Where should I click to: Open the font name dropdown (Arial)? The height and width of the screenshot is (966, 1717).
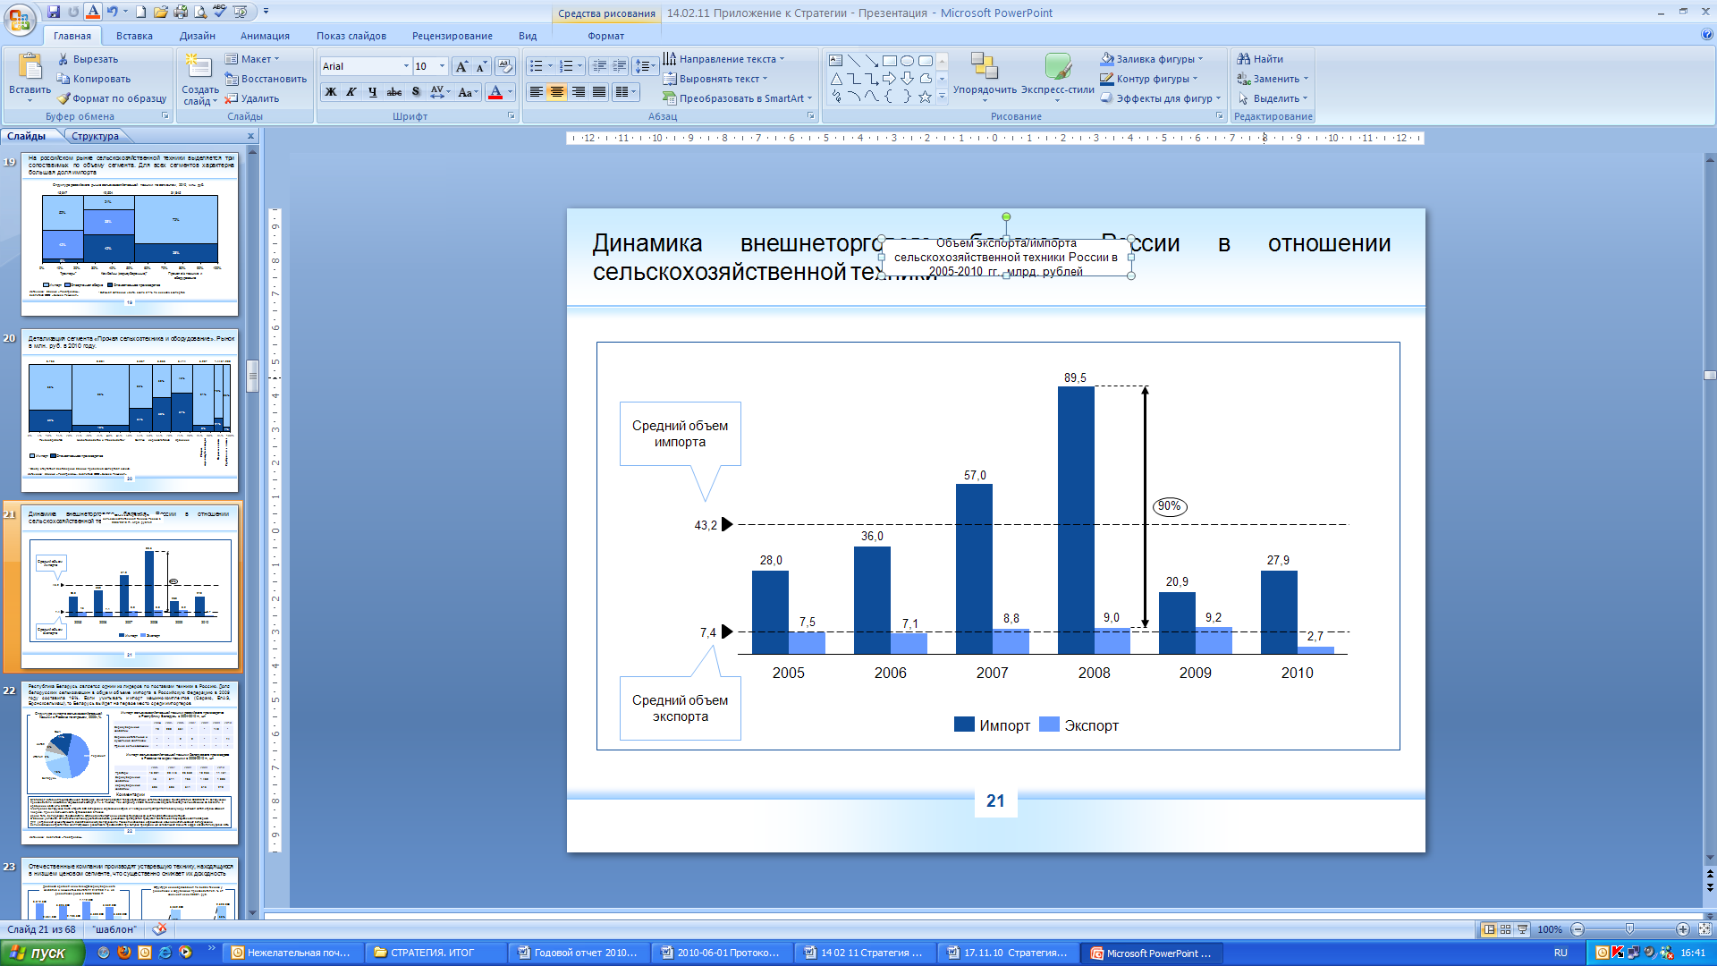click(x=406, y=66)
